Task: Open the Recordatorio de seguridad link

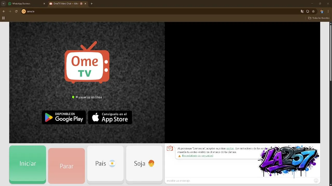Action: (197, 156)
